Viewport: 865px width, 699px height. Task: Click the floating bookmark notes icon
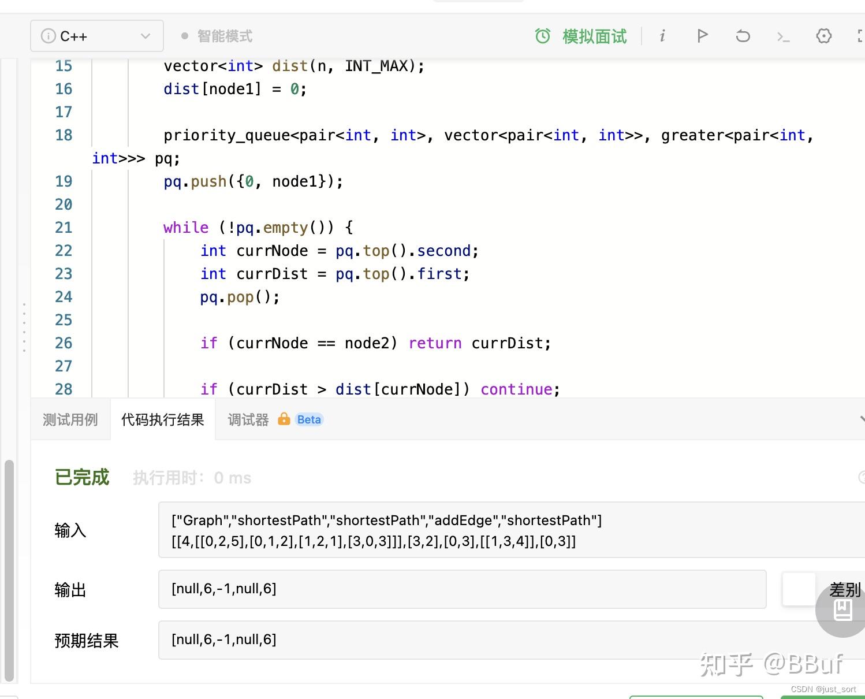point(841,610)
